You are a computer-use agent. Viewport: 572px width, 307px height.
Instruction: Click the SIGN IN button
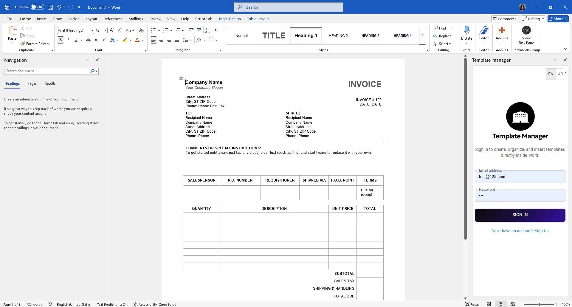pos(520,215)
